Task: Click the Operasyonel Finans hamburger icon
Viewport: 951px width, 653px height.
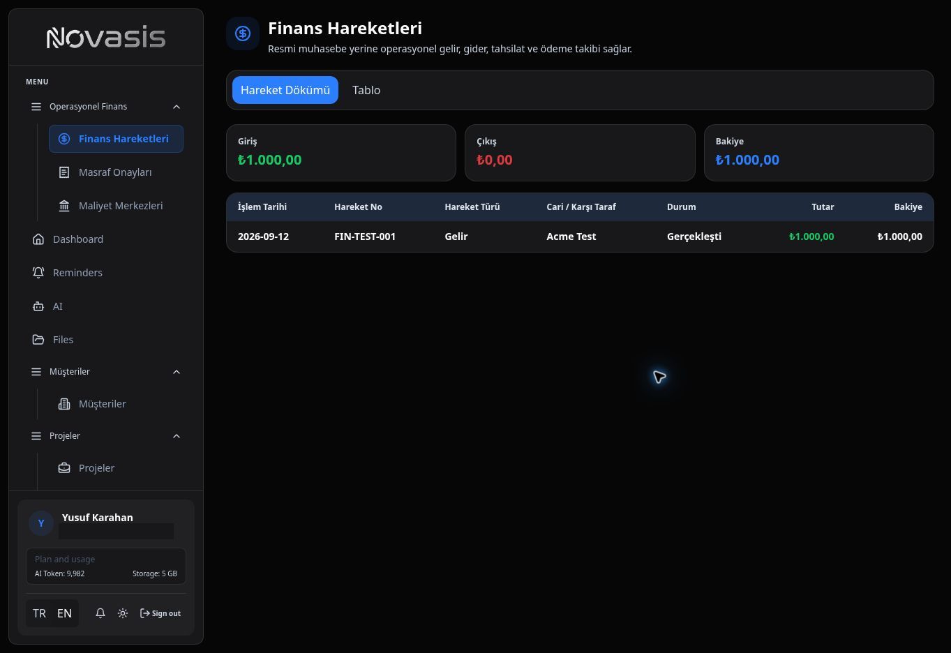Action: (x=36, y=107)
